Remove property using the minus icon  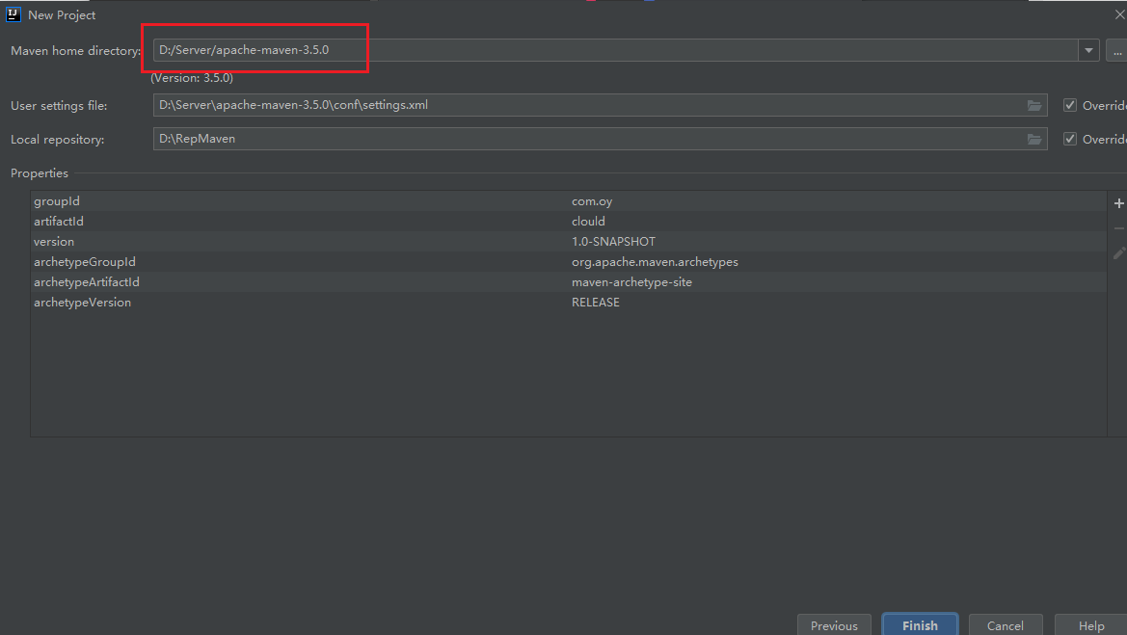coord(1118,228)
